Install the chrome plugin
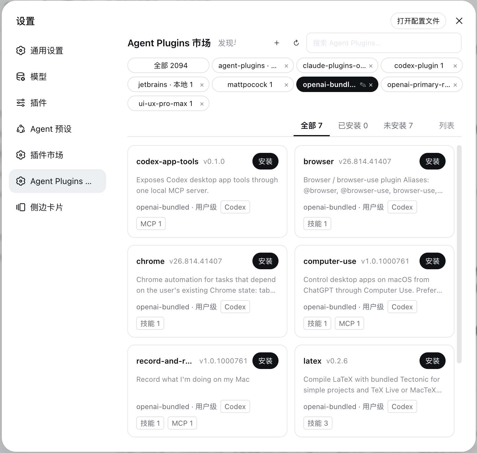 tap(265, 261)
